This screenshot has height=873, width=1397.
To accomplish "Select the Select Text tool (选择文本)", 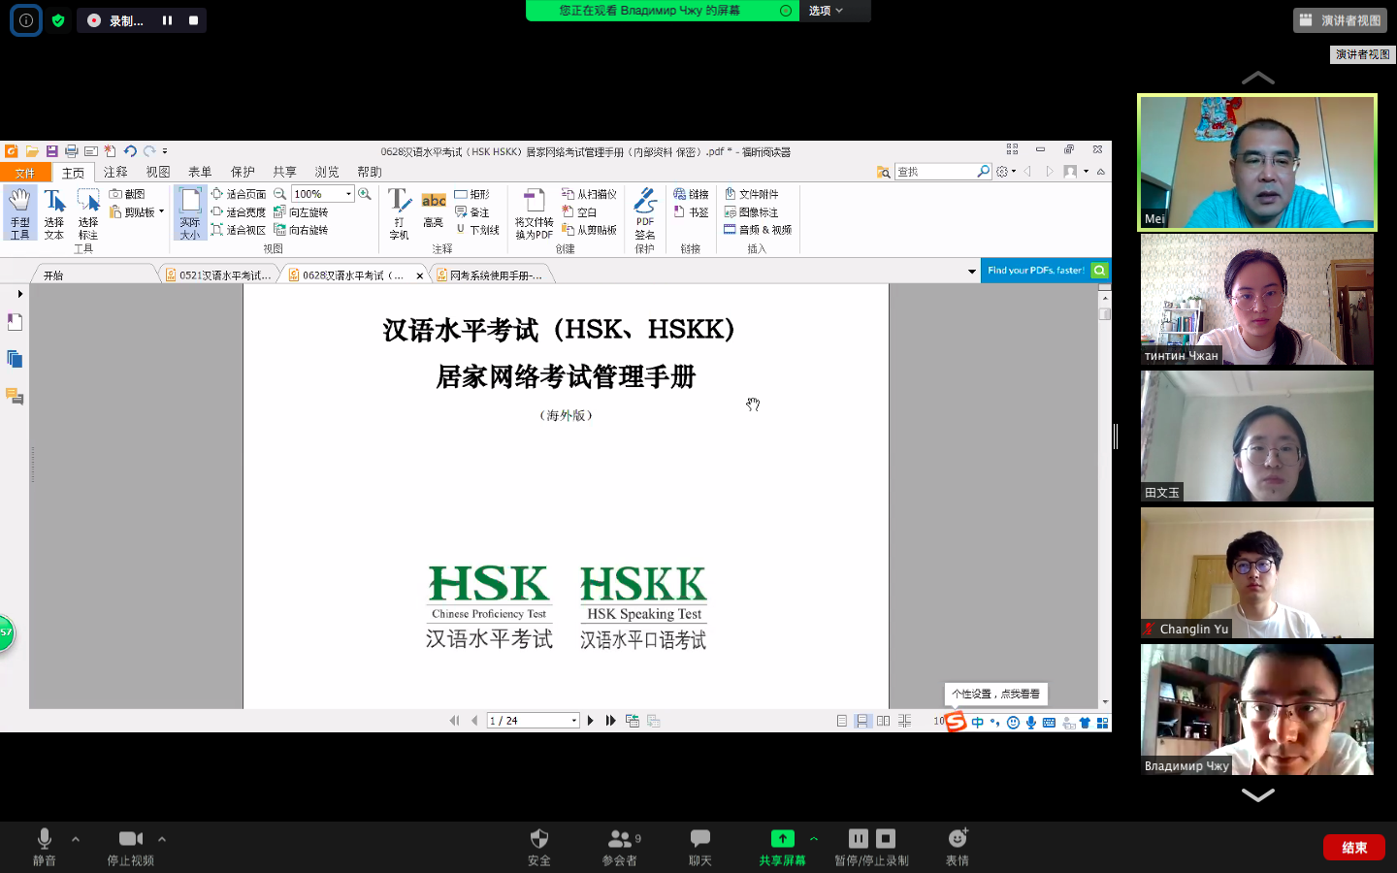I will tap(53, 213).
